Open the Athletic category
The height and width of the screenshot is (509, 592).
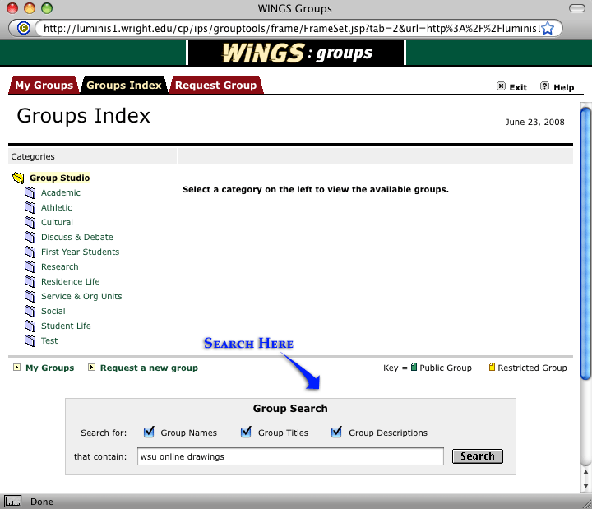coord(56,208)
